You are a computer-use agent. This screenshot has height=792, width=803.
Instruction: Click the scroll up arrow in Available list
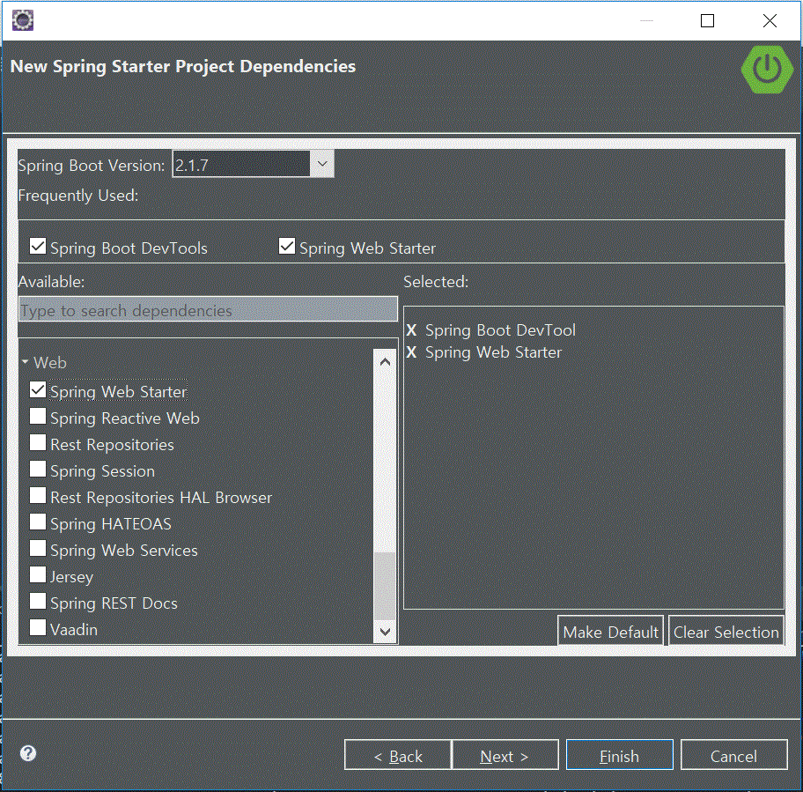385,362
